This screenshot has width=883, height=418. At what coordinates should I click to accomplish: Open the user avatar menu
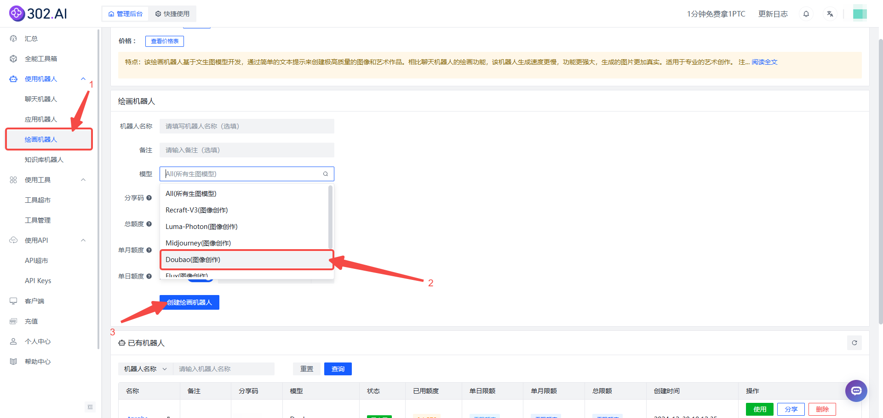pyautogui.click(x=860, y=14)
